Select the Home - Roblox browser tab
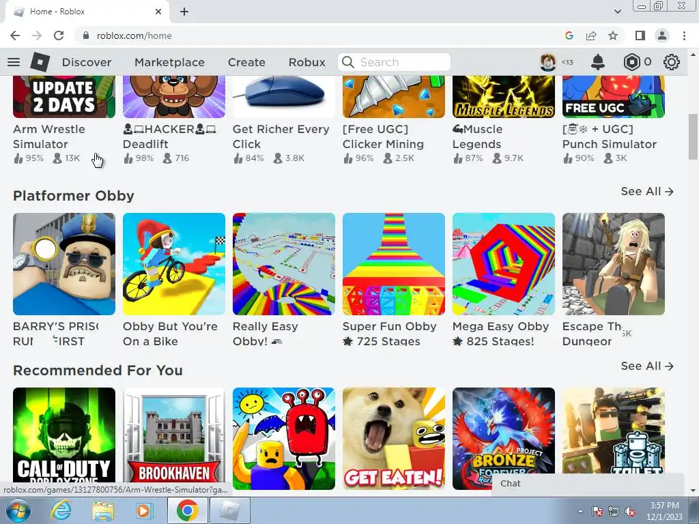Screen dimensions: 699x524 pos(87,12)
